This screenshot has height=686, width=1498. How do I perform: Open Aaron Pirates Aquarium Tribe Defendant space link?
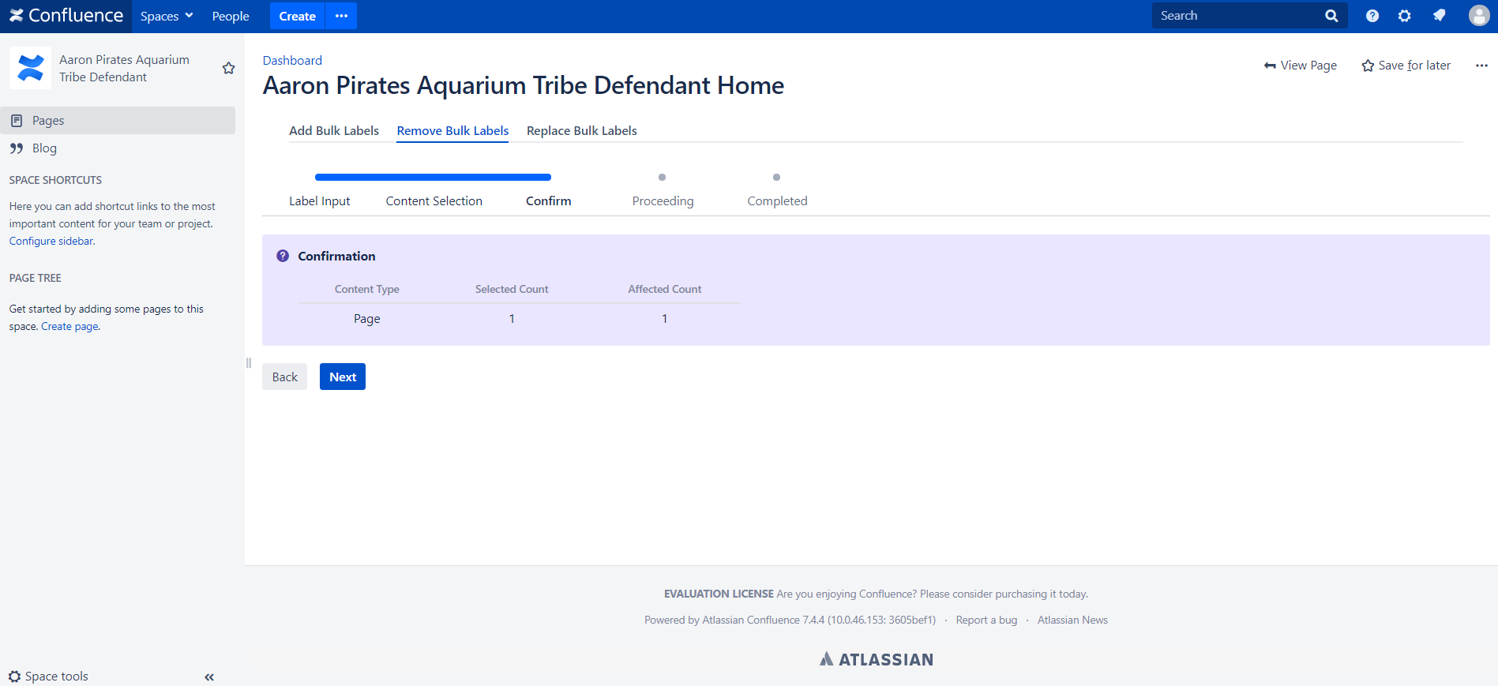[124, 68]
